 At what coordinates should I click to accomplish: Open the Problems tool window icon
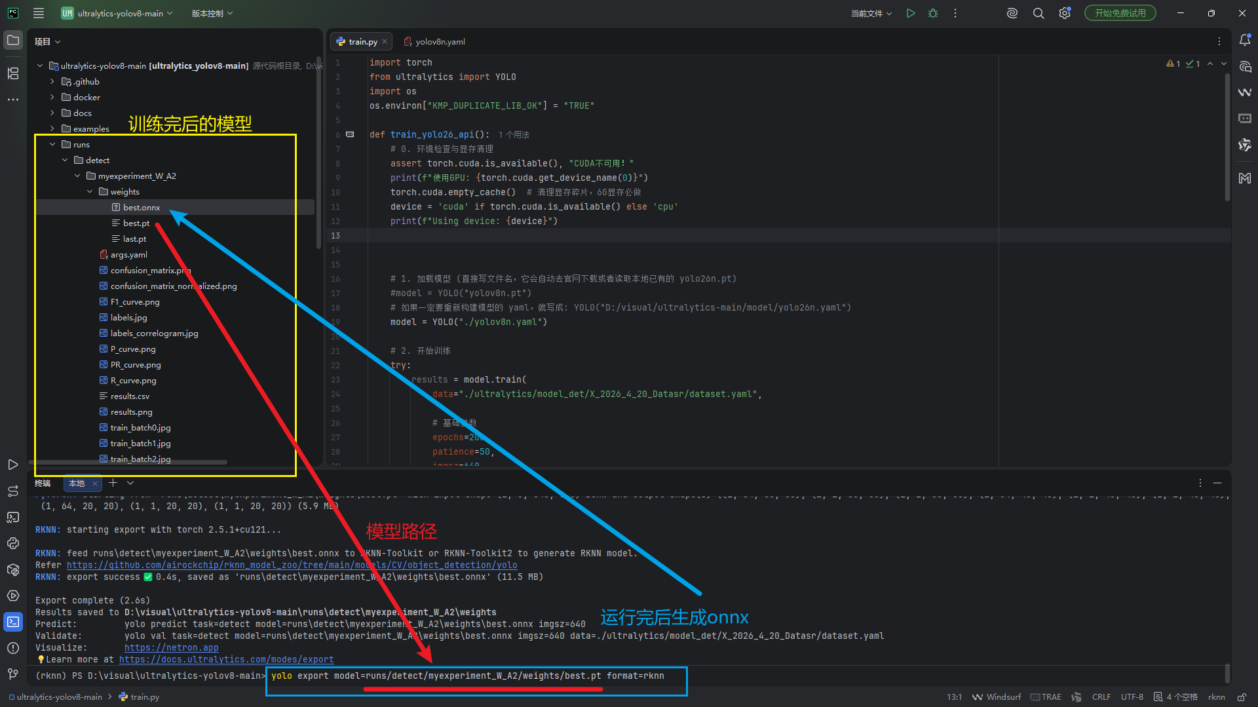coord(13,648)
